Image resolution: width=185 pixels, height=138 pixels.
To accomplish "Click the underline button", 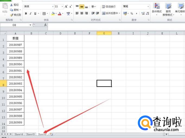I will point(35,13).
